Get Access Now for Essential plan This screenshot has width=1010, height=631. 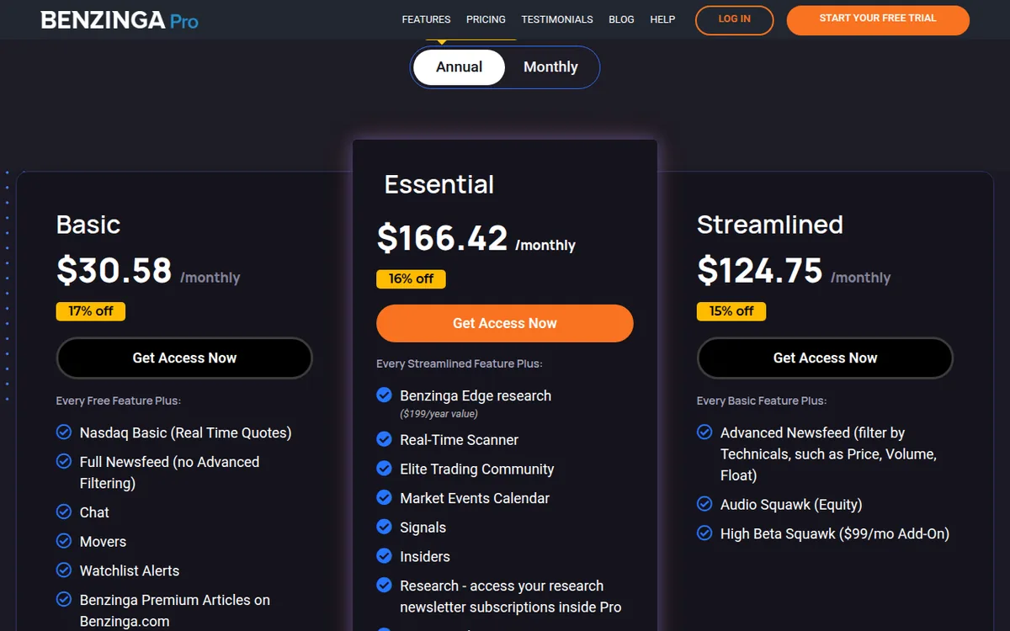click(505, 323)
